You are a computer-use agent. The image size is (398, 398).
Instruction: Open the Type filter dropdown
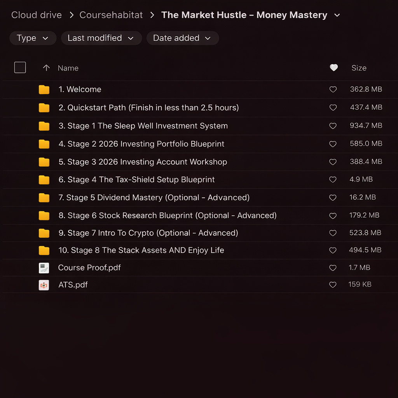33,38
